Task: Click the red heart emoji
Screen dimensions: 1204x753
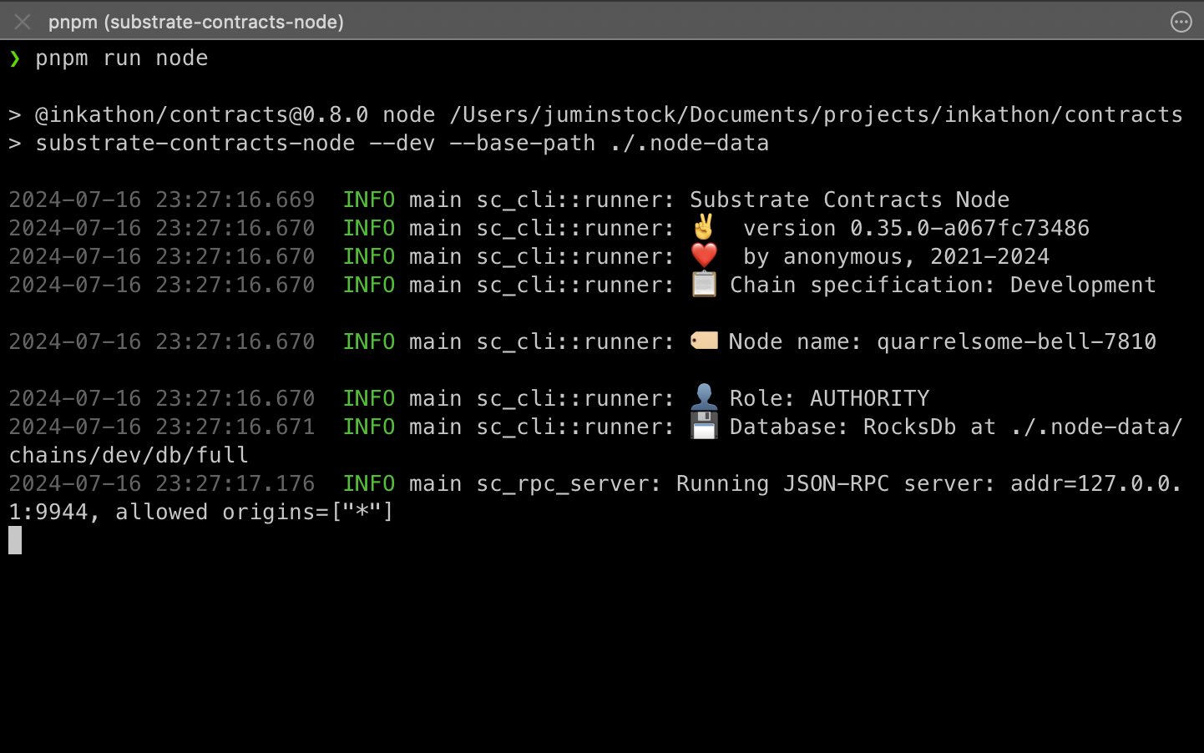Action: tap(704, 255)
